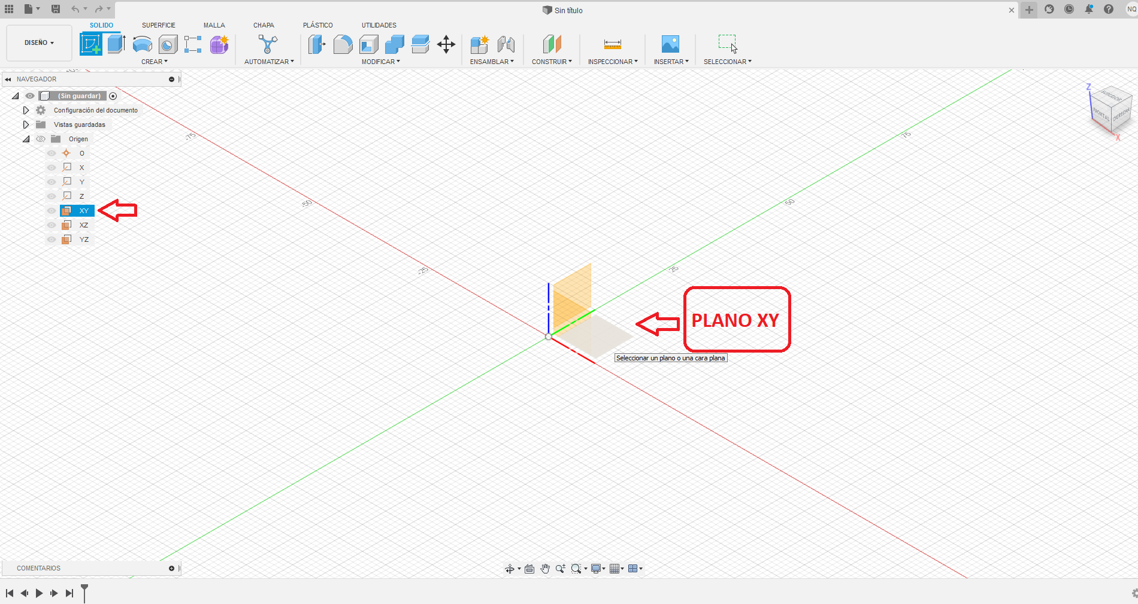Switch to the UTILIDADES tab

[379, 25]
